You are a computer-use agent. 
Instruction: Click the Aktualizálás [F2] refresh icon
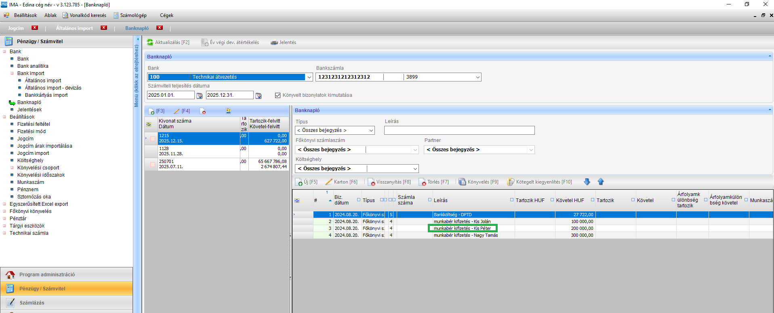pos(150,42)
